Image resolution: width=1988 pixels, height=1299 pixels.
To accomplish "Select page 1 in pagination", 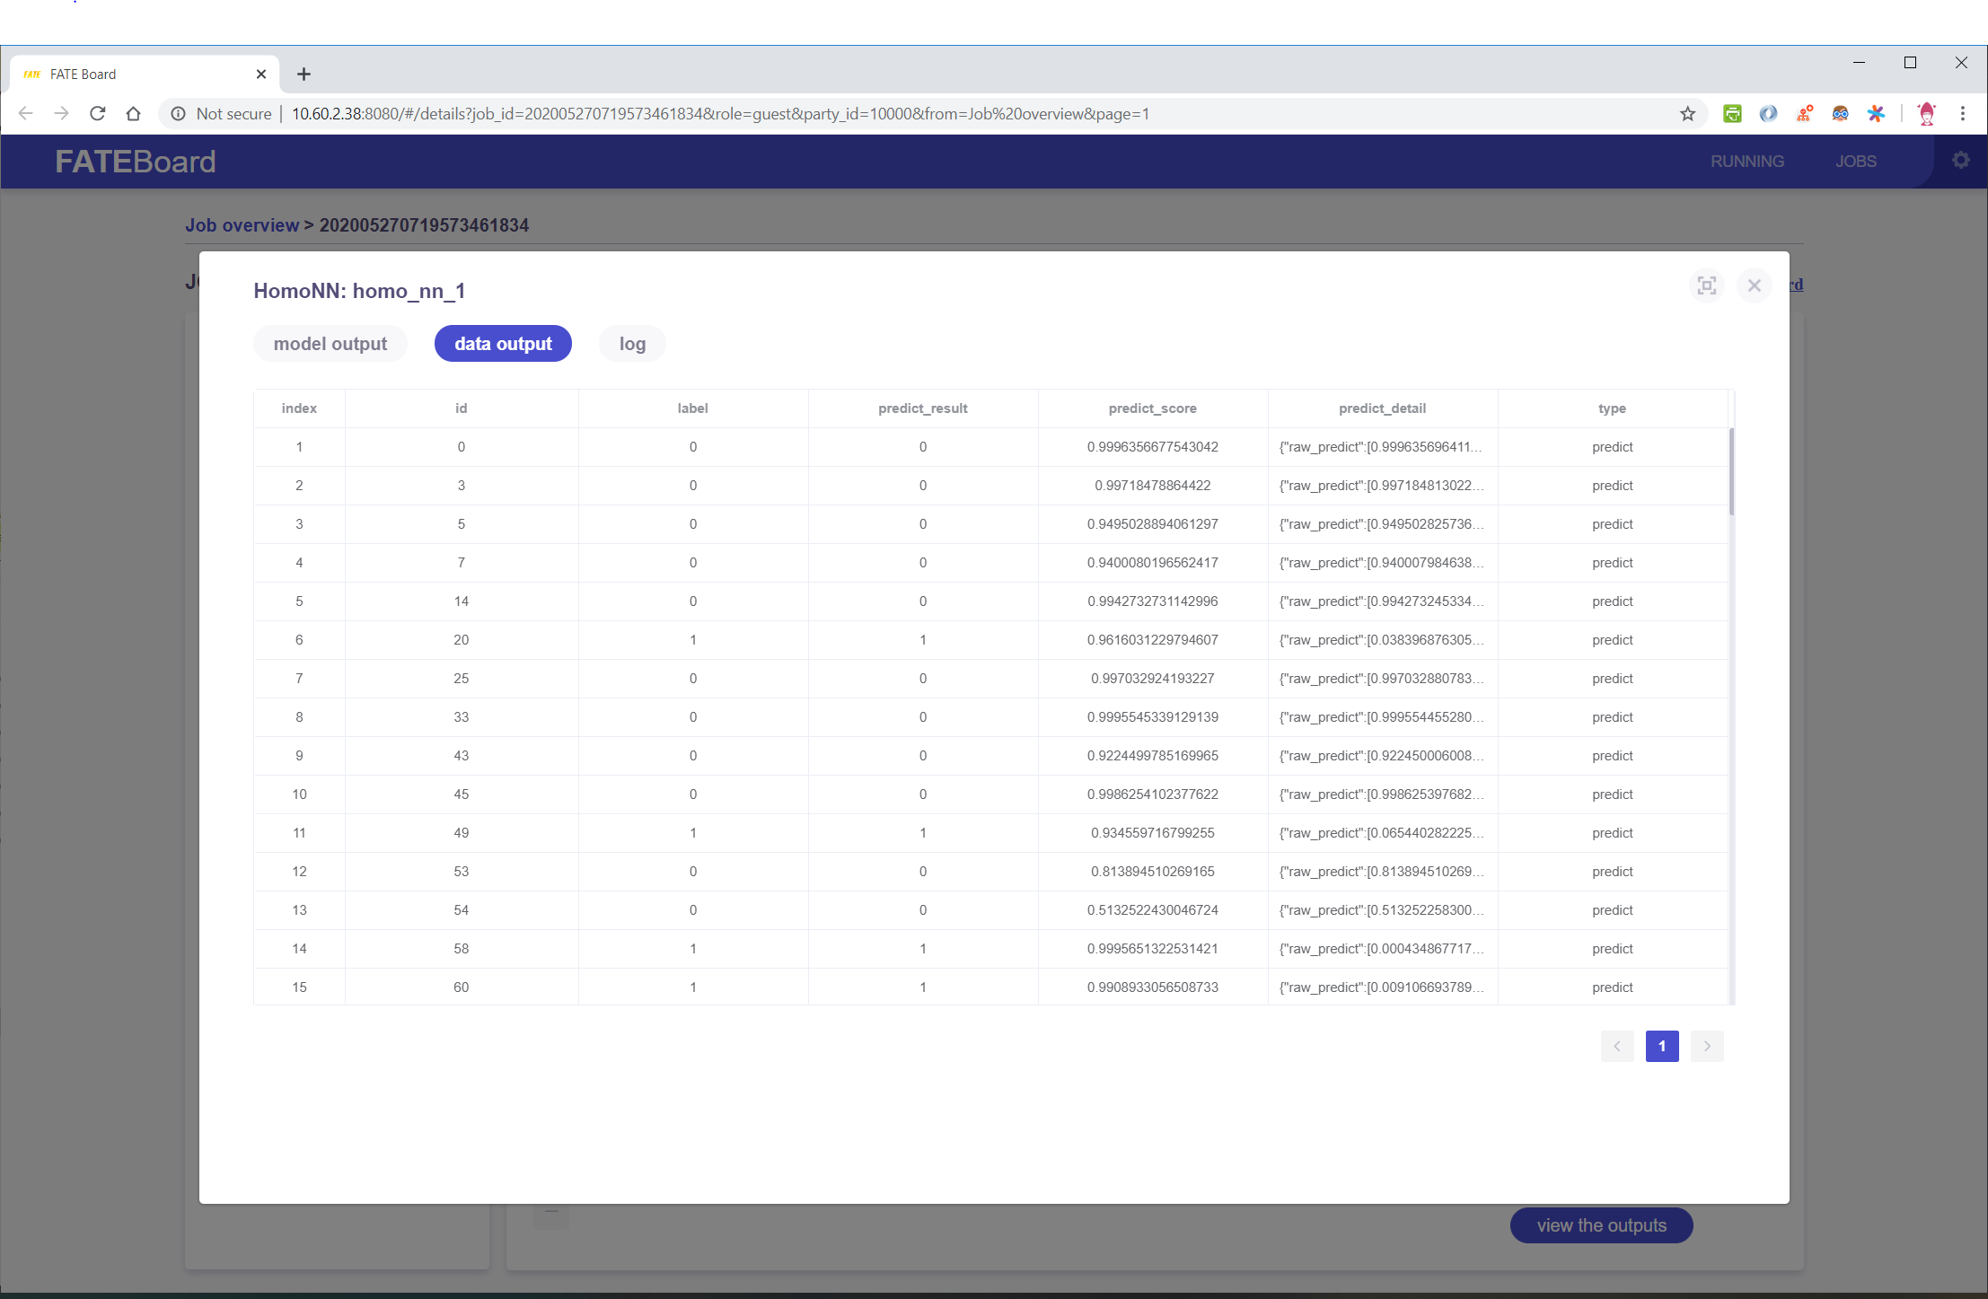I will click(1661, 1046).
